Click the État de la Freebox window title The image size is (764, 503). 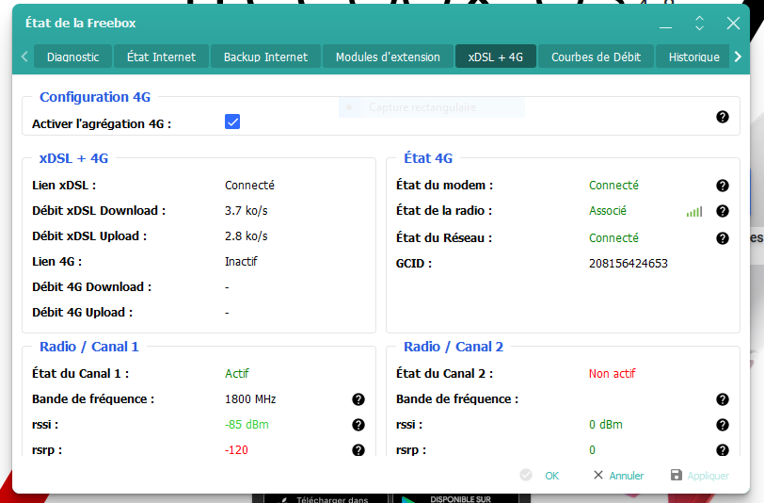tap(80, 23)
